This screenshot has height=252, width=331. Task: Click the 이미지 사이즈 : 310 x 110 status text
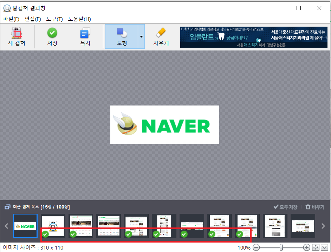tap(33, 248)
